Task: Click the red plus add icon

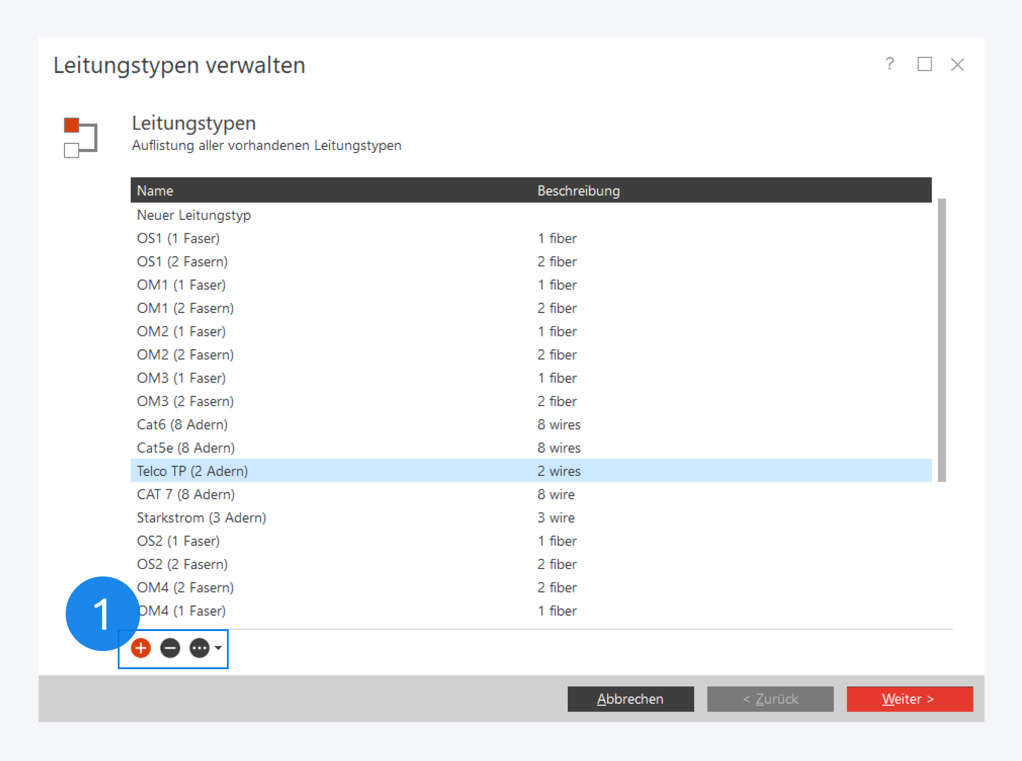Action: pyautogui.click(x=141, y=648)
